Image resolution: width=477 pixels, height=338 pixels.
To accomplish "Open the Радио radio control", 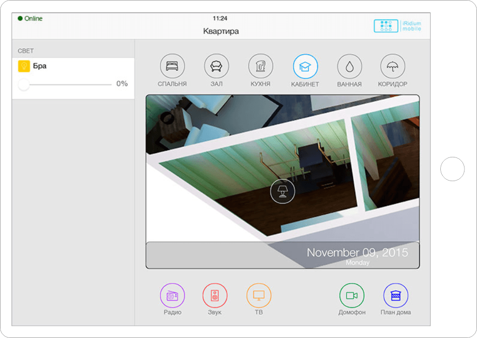I will point(172,296).
